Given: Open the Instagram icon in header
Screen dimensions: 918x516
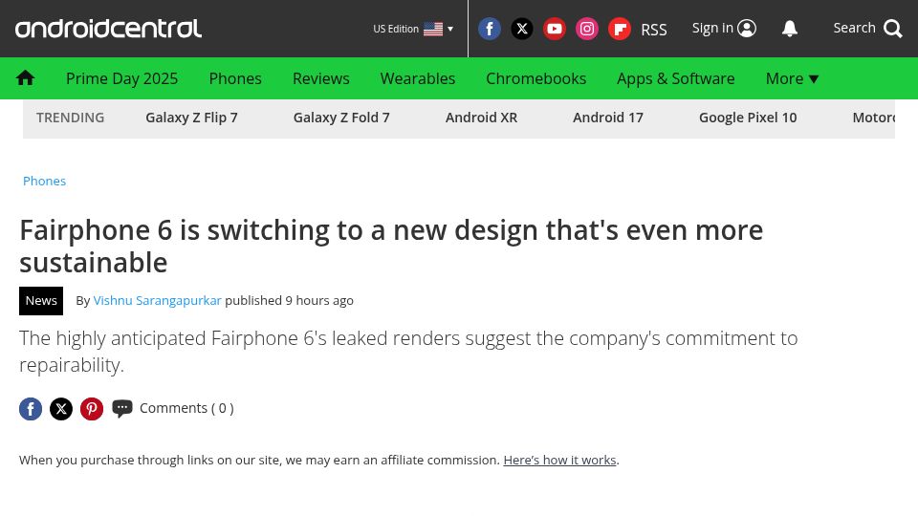Looking at the screenshot, I should point(586,29).
